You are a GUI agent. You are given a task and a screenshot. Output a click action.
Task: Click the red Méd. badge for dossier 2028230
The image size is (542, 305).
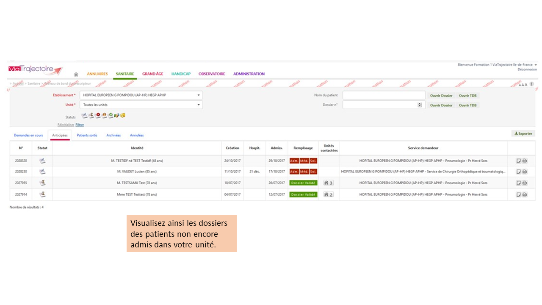[x=304, y=172]
